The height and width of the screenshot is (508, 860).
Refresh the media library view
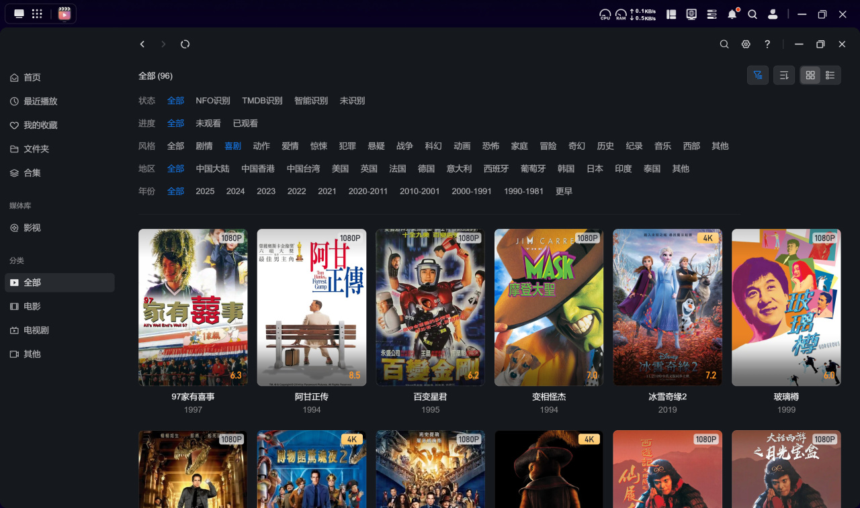pos(185,44)
